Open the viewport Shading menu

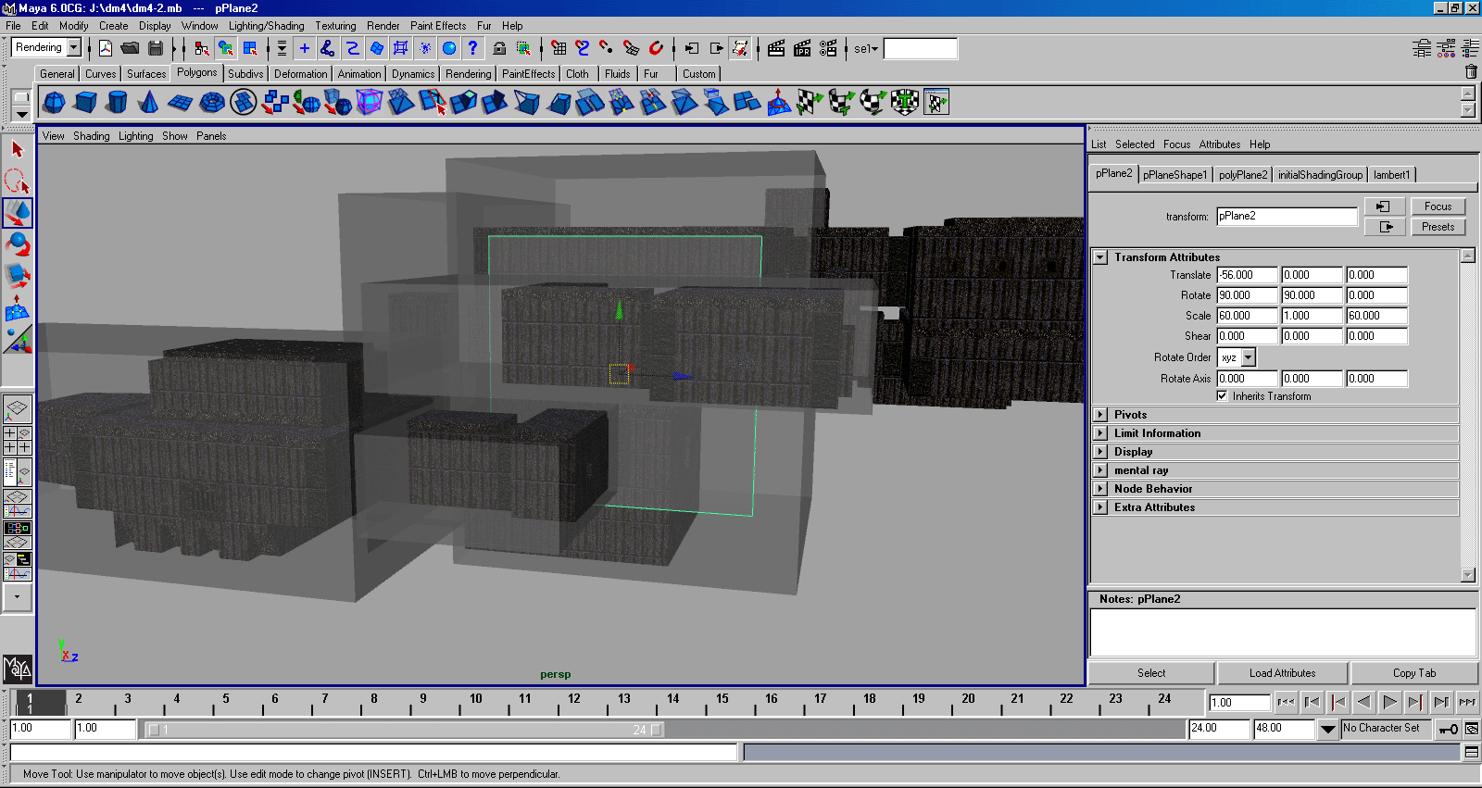click(x=92, y=136)
